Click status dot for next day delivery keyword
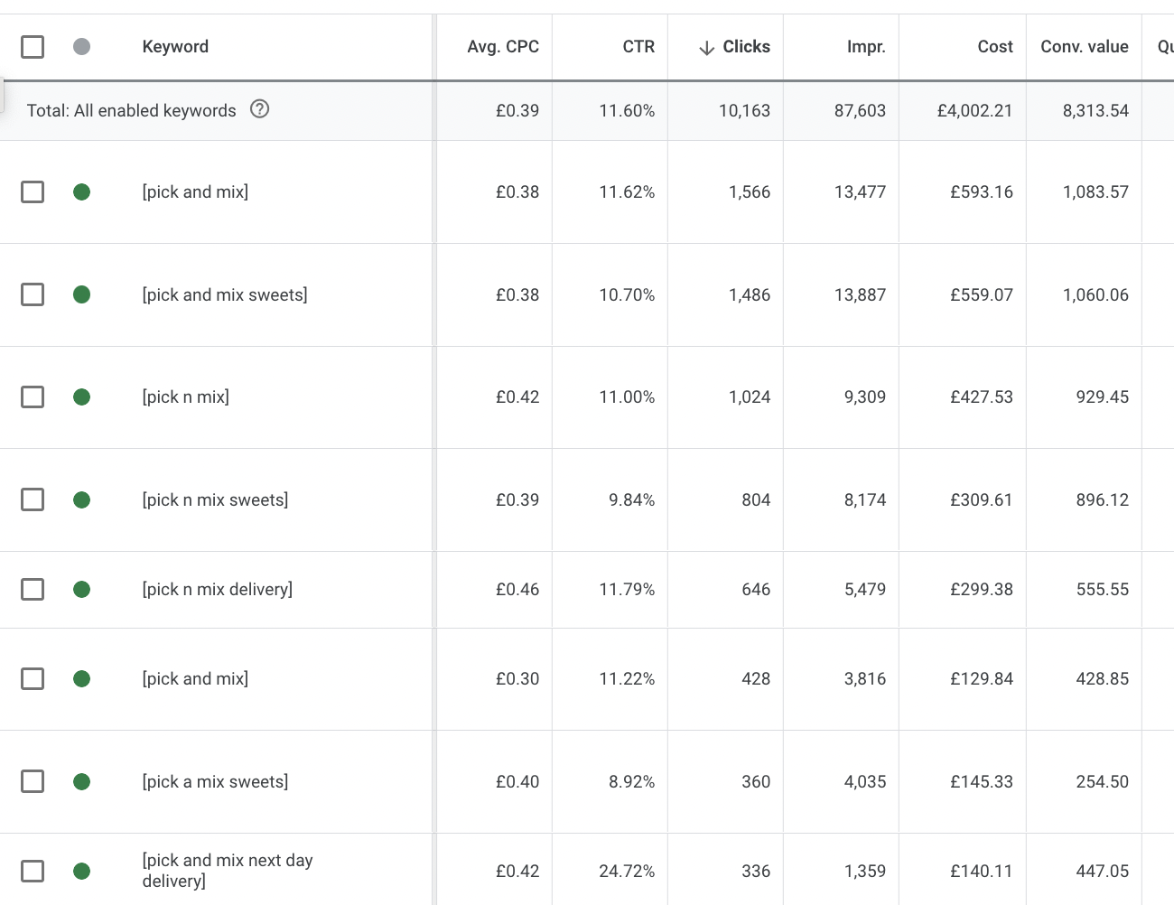This screenshot has width=1174, height=905. 81,871
